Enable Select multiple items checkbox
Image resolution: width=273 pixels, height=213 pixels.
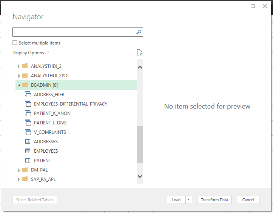pyautogui.click(x=15, y=43)
